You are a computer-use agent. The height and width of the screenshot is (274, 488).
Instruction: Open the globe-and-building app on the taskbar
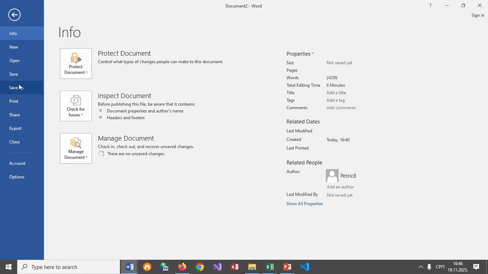point(165,267)
